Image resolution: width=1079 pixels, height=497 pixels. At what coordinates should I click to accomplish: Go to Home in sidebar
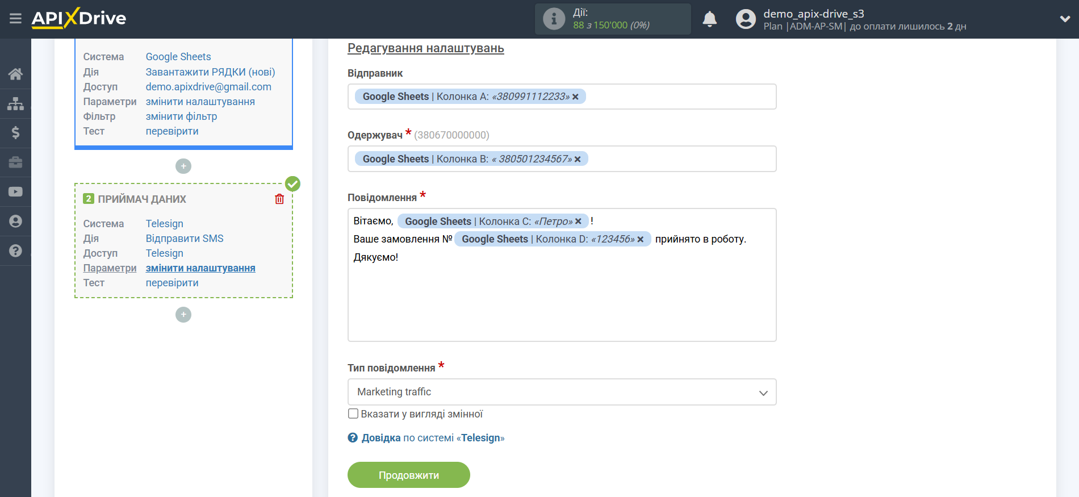pyautogui.click(x=15, y=74)
